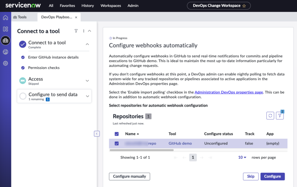Refresh the Repositories list
This screenshot has height=187, width=297.
click(270, 116)
